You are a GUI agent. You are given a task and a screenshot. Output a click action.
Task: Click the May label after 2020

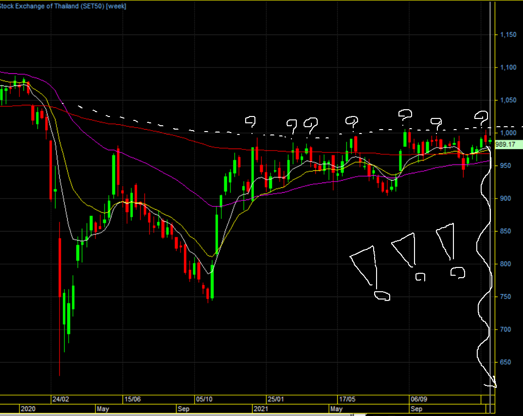point(103,409)
